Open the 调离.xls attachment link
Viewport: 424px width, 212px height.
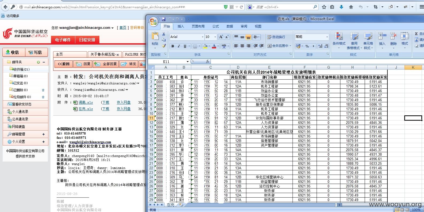86,102
